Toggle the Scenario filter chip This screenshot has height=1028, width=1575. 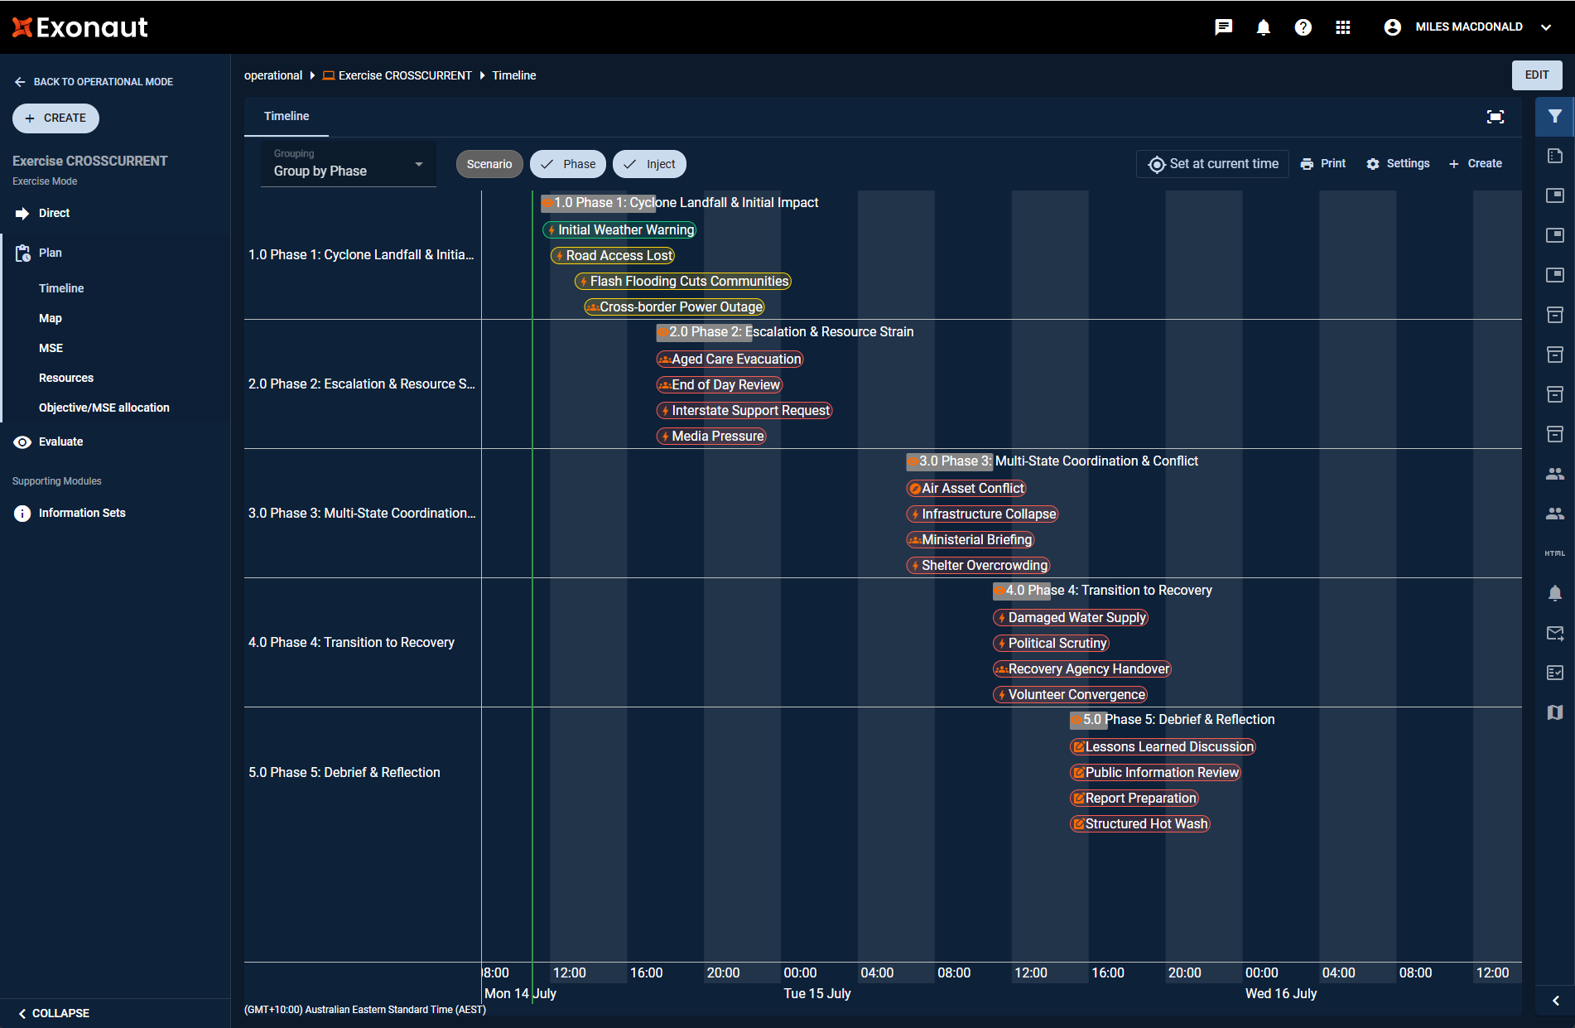click(x=489, y=164)
